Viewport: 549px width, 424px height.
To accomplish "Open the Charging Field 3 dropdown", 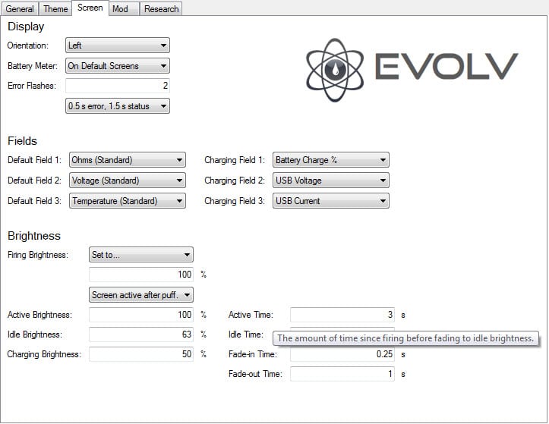I will (x=331, y=201).
